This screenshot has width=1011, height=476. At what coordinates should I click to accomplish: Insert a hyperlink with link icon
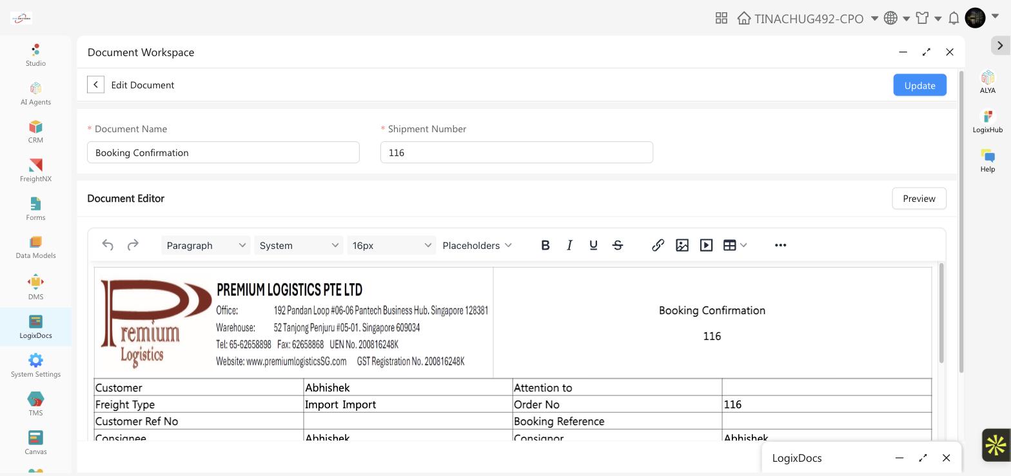[x=658, y=245]
